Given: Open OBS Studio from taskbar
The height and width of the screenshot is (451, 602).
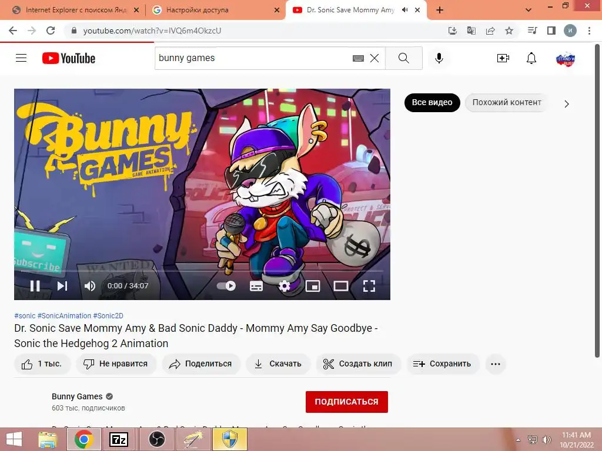Looking at the screenshot, I should [156, 439].
